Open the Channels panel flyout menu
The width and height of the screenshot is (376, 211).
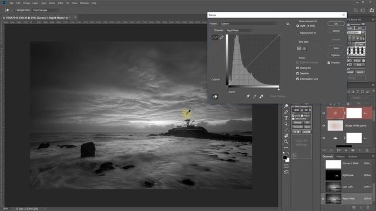(373, 156)
